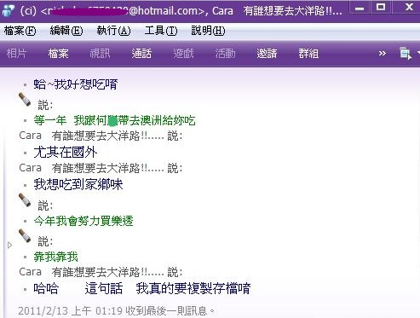The width and height of the screenshot is (420, 318).
Task: Click the cigarette emoticon above 等一年 message
Action: (x=25, y=100)
